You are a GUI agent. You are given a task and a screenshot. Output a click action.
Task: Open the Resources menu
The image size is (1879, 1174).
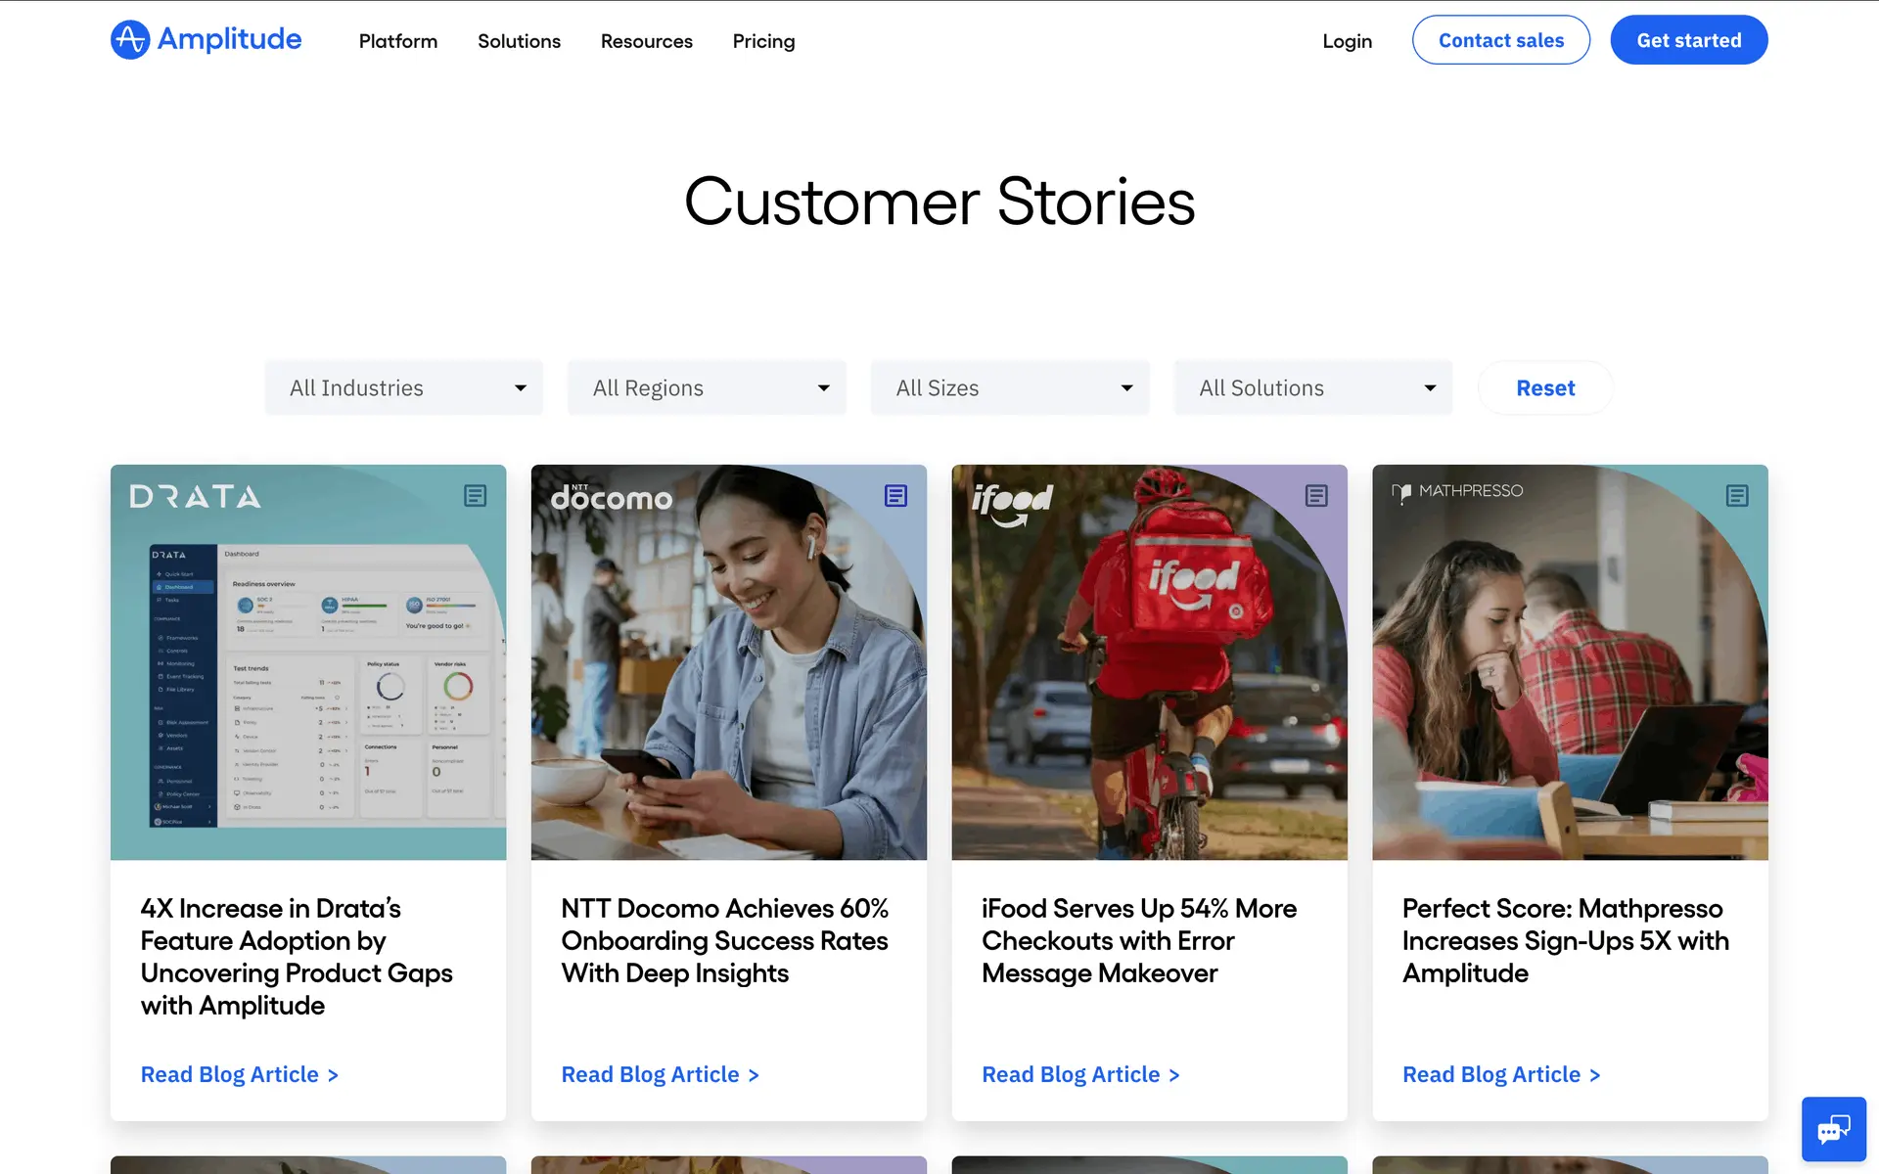tap(646, 41)
